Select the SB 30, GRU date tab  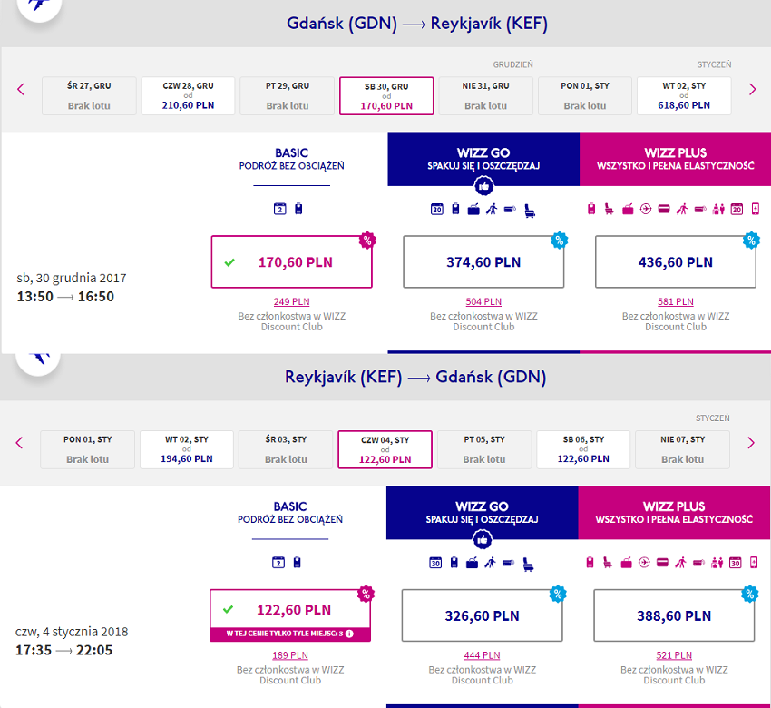pyautogui.click(x=386, y=96)
